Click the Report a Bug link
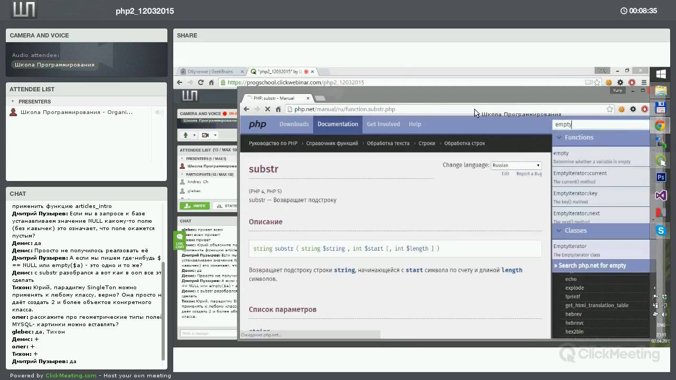The width and height of the screenshot is (676, 380). pos(529,174)
